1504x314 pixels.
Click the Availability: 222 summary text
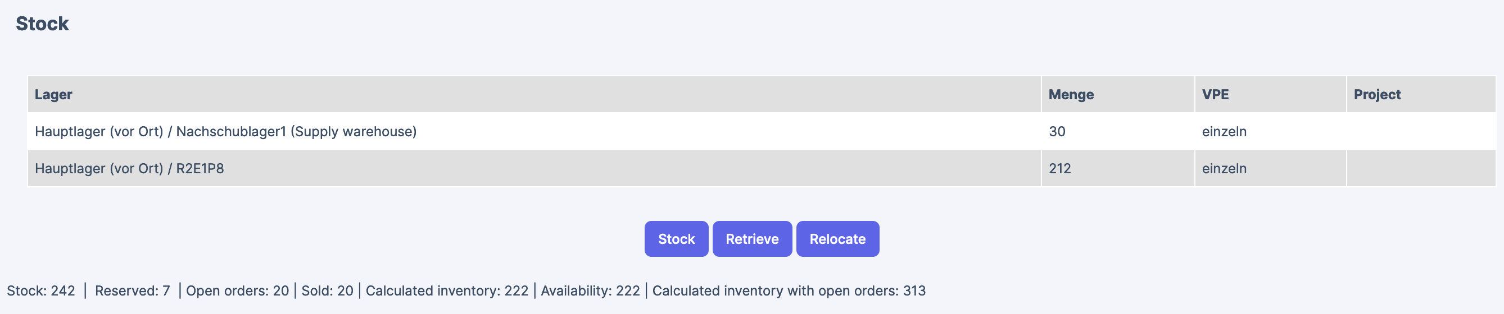590,290
